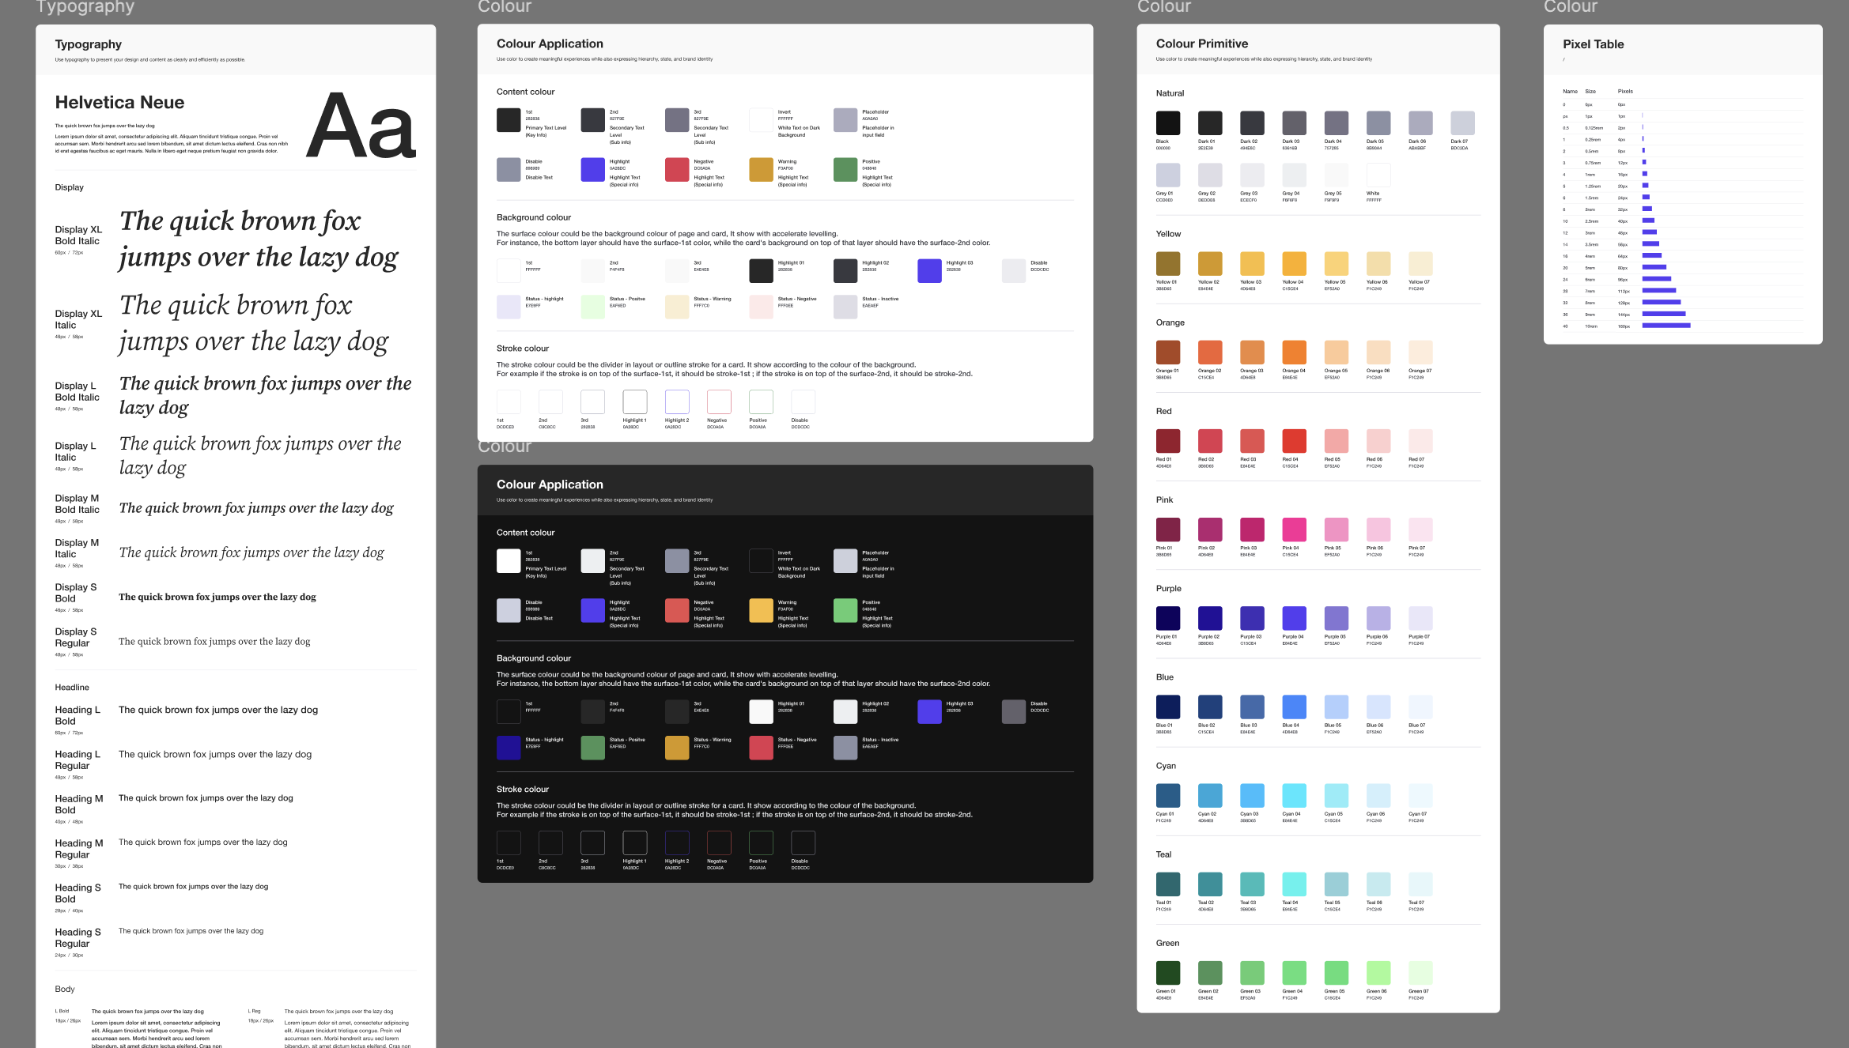This screenshot has height=1048, width=1849.
Task: Select Status - Warning swatch in dark frame
Action: pyautogui.click(x=677, y=748)
